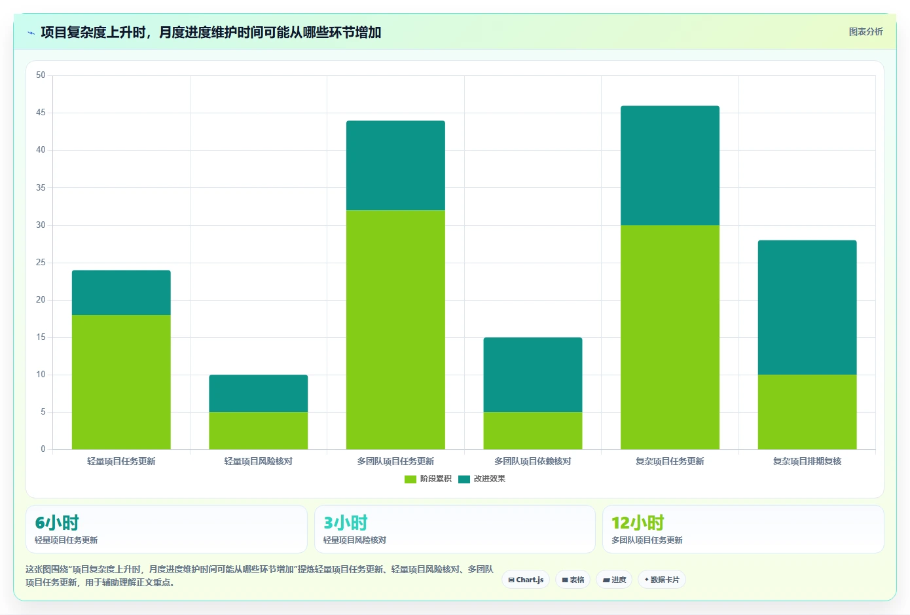Click the teal bar segment for 轻量项目风险核对

[x=259, y=393]
